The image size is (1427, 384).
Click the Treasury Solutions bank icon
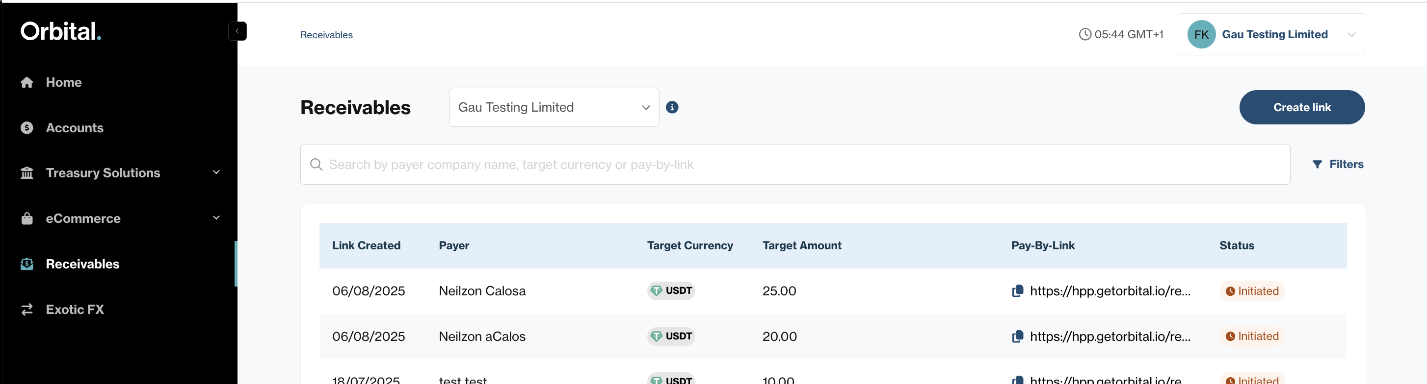tap(26, 173)
